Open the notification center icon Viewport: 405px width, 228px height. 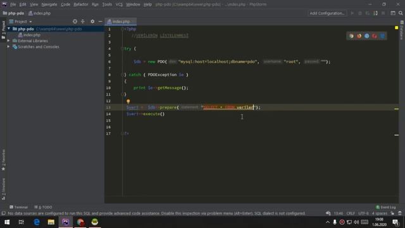[x=396, y=222]
